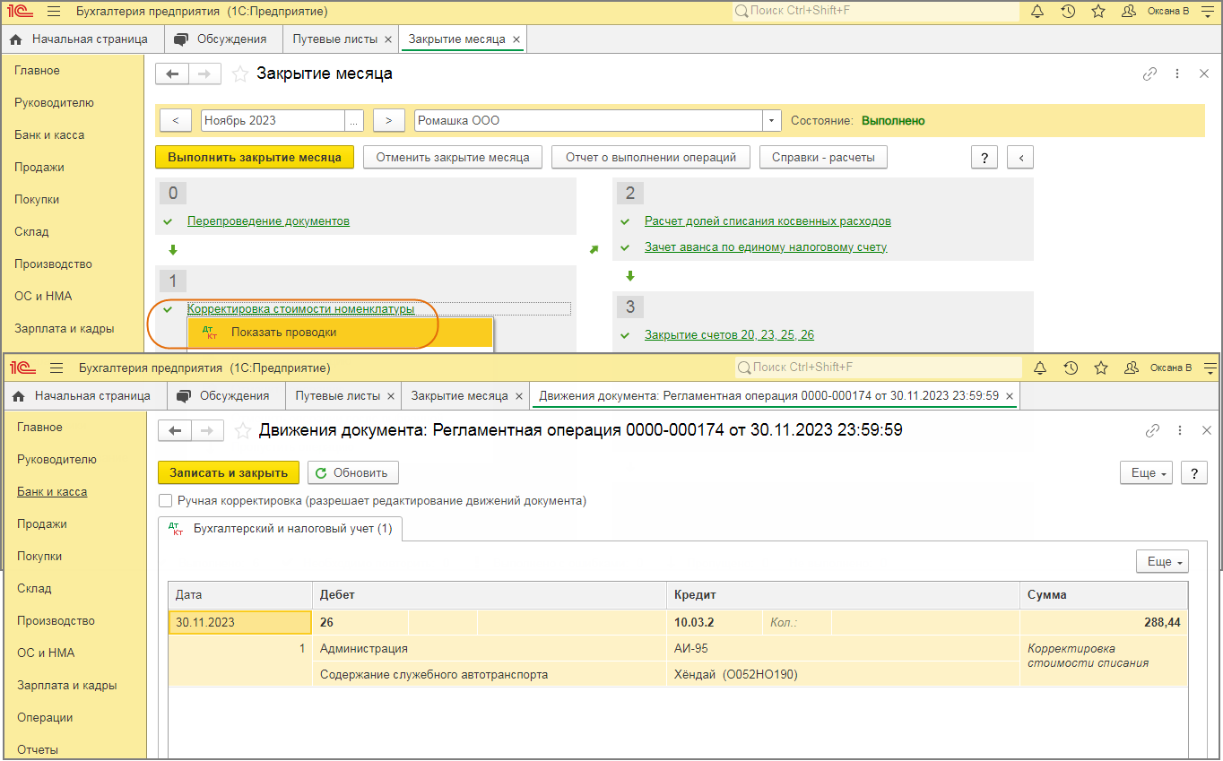Open favorites star in lower window title bar
This screenshot has height=761, width=1223.
point(1101,368)
